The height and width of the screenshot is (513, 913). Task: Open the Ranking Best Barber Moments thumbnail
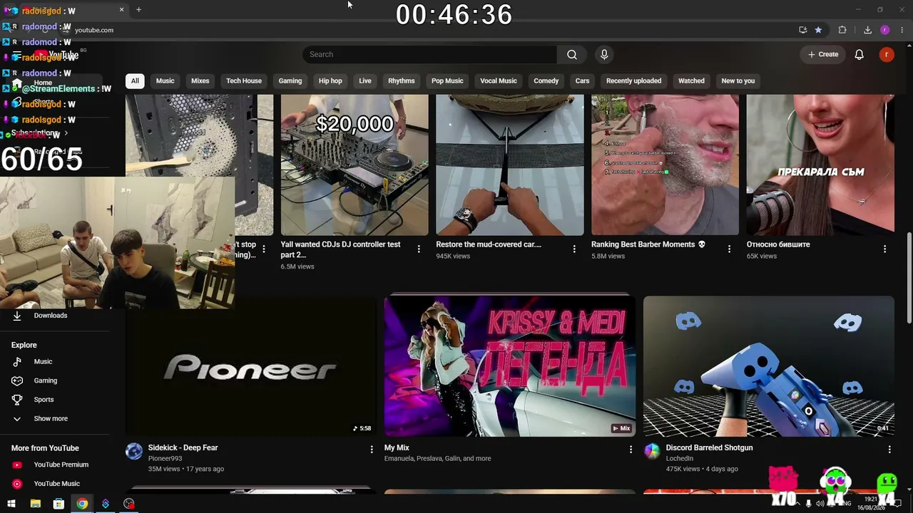pyautogui.click(x=665, y=165)
